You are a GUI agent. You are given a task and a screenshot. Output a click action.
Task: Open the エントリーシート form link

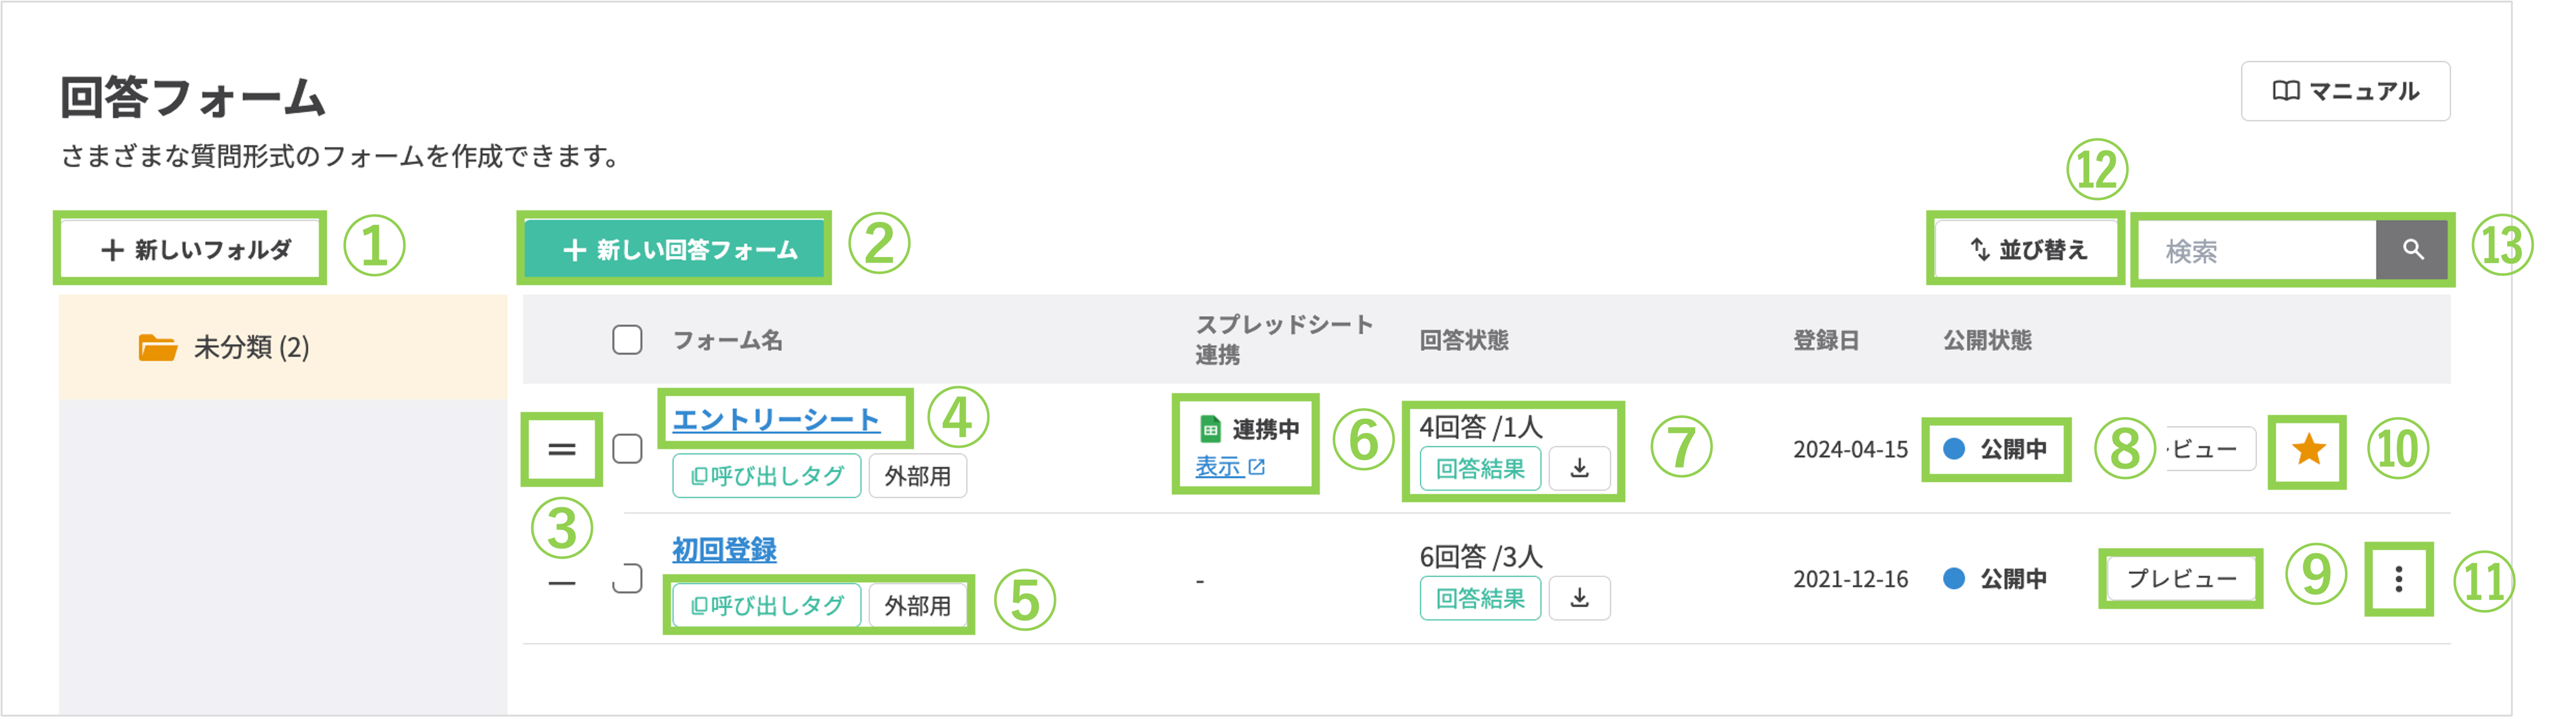pyautogui.click(x=776, y=420)
